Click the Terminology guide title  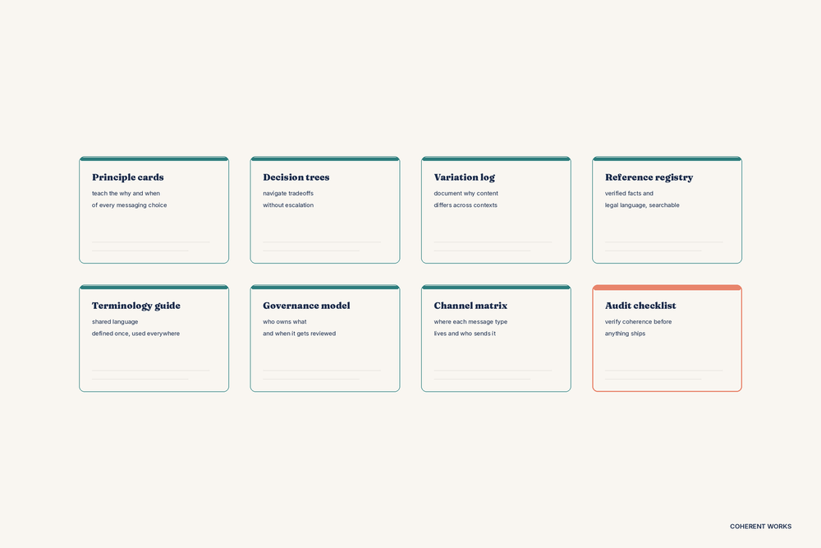[x=135, y=306]
